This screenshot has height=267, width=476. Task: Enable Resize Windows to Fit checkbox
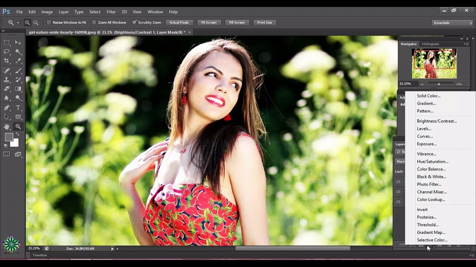tap(48, 23)
